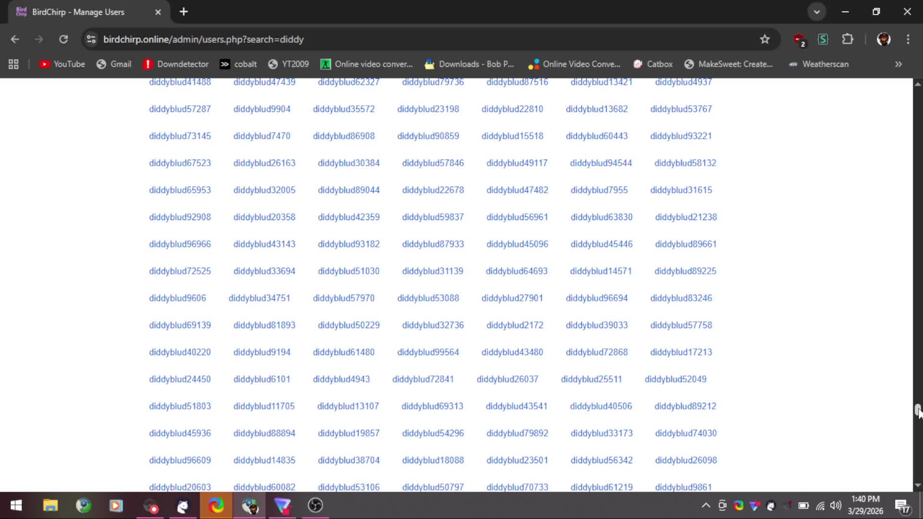Bookmark this page with star icon
Screen dimensions: 923x519
click(x=765, y=39)
